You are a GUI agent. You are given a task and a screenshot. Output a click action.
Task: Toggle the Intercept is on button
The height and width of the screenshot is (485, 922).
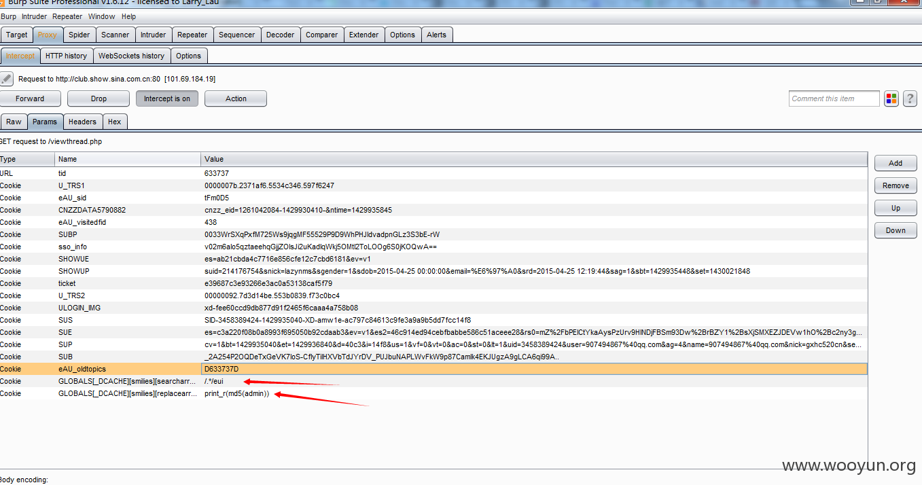[167, 98]
